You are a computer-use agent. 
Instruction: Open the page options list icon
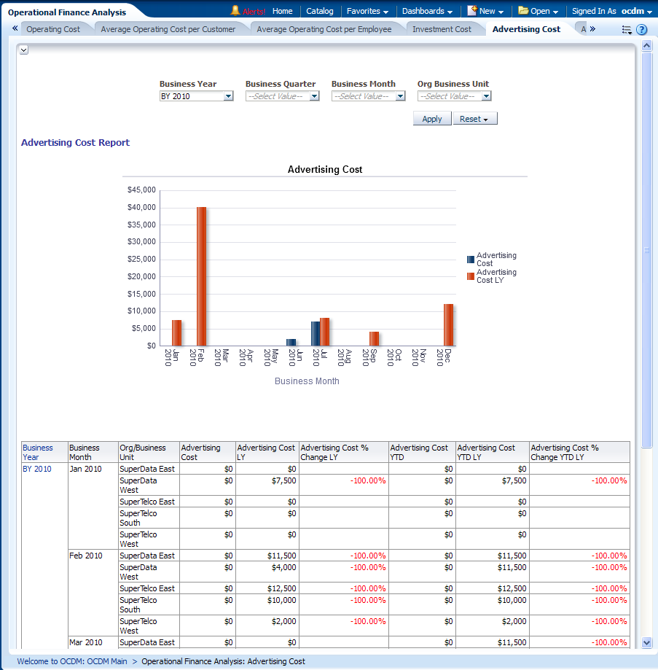coord(627,30)
